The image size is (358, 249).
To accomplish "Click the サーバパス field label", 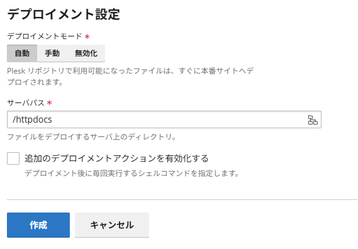I will [x=26, y=103].
